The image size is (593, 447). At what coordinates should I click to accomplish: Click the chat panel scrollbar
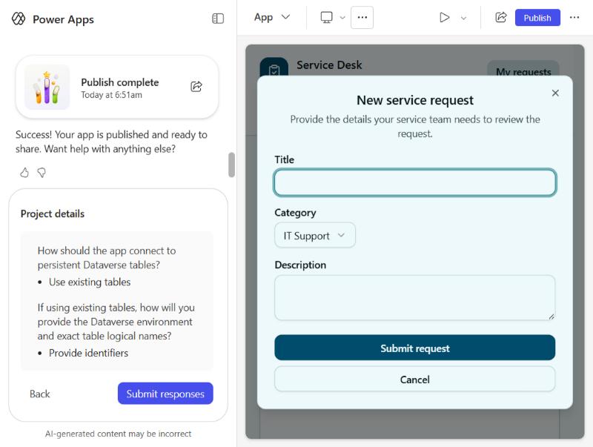(231, 165)
